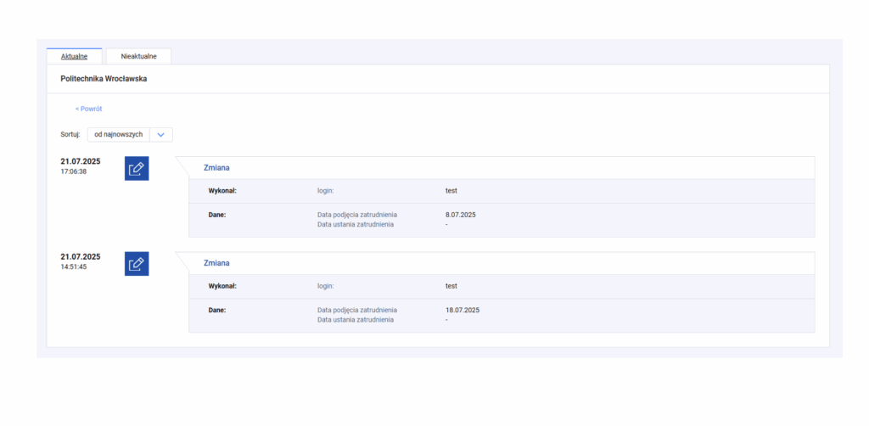Select the Aktualne tab
The width and height of the screenshot is (869, 426).
click(x=75, y=57)
